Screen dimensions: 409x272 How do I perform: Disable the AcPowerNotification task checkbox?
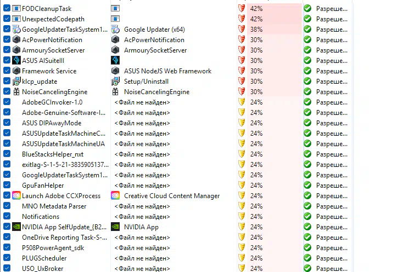(x=7, y=39)
